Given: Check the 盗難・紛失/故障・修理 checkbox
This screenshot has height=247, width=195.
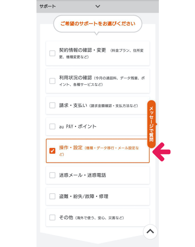Looking at the screenshot, I should point(53,196).
